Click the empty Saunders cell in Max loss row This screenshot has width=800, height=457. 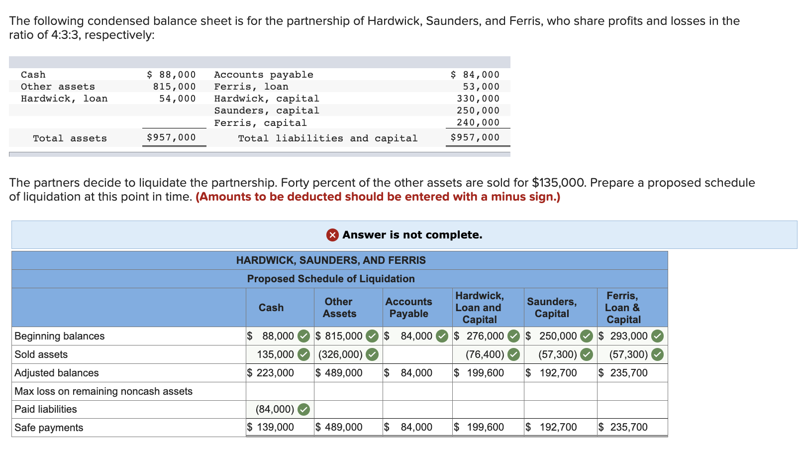(x=560, y=391)
